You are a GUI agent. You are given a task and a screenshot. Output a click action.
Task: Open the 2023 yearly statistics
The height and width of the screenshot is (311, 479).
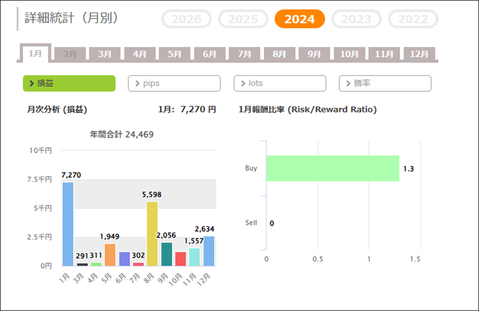point(356,20)
